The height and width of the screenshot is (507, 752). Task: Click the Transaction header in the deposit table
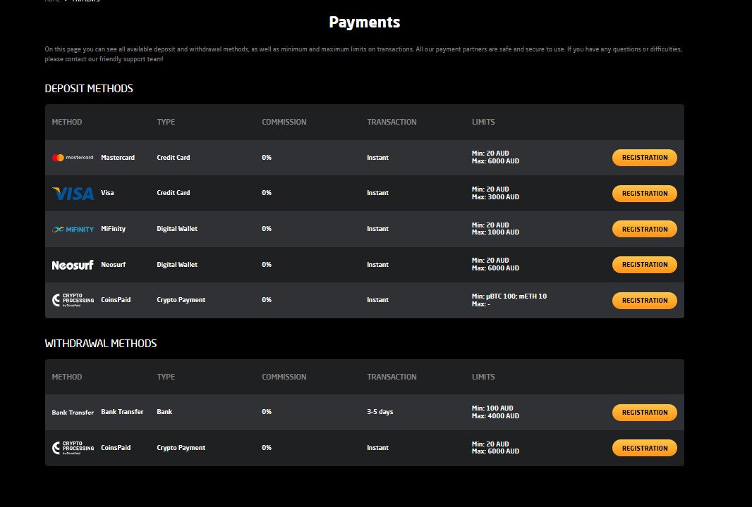(392, 122)
